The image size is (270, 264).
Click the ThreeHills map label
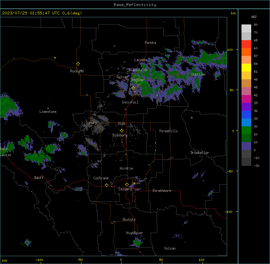(168, 131)
